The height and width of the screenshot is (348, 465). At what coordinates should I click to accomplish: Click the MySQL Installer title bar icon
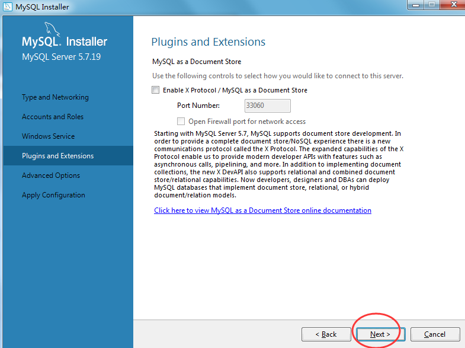(x=8, y=7)
